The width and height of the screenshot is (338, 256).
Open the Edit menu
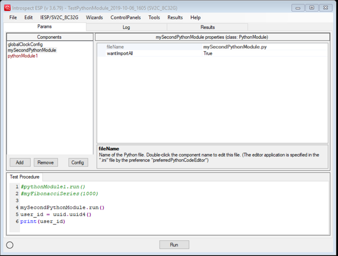[28, 17]
